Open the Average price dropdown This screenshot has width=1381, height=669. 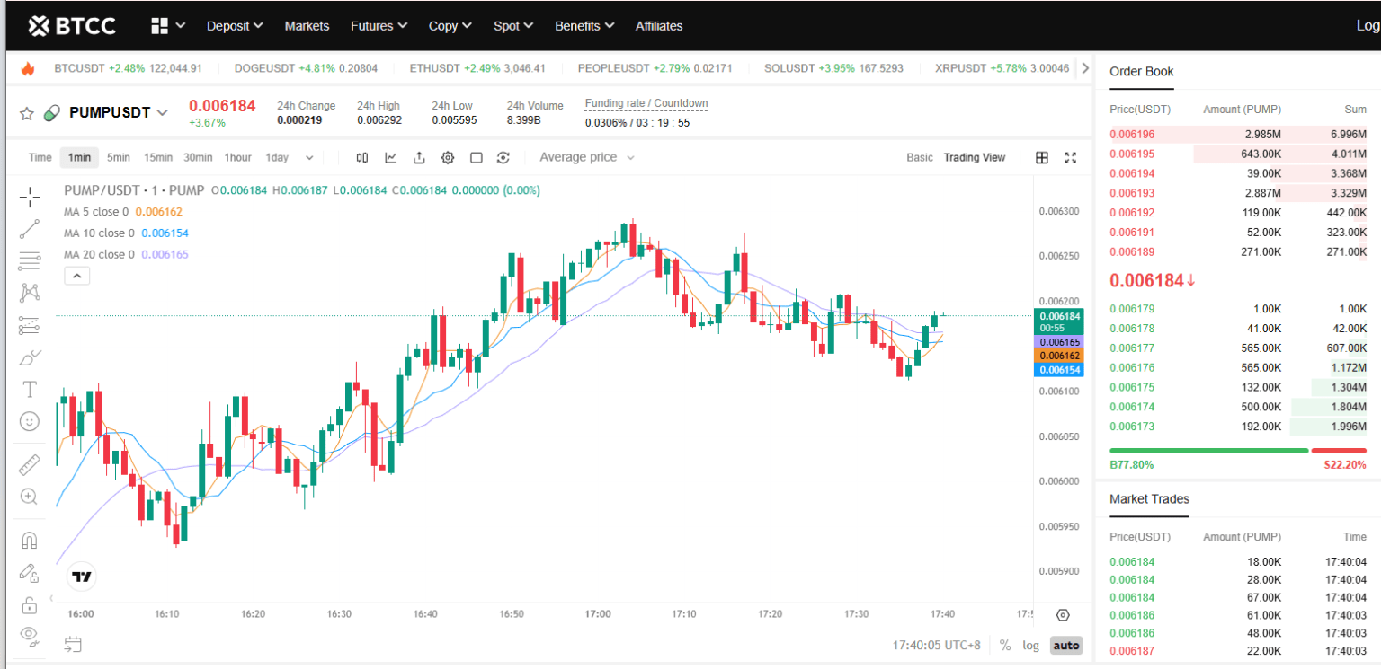pos(587,157)
